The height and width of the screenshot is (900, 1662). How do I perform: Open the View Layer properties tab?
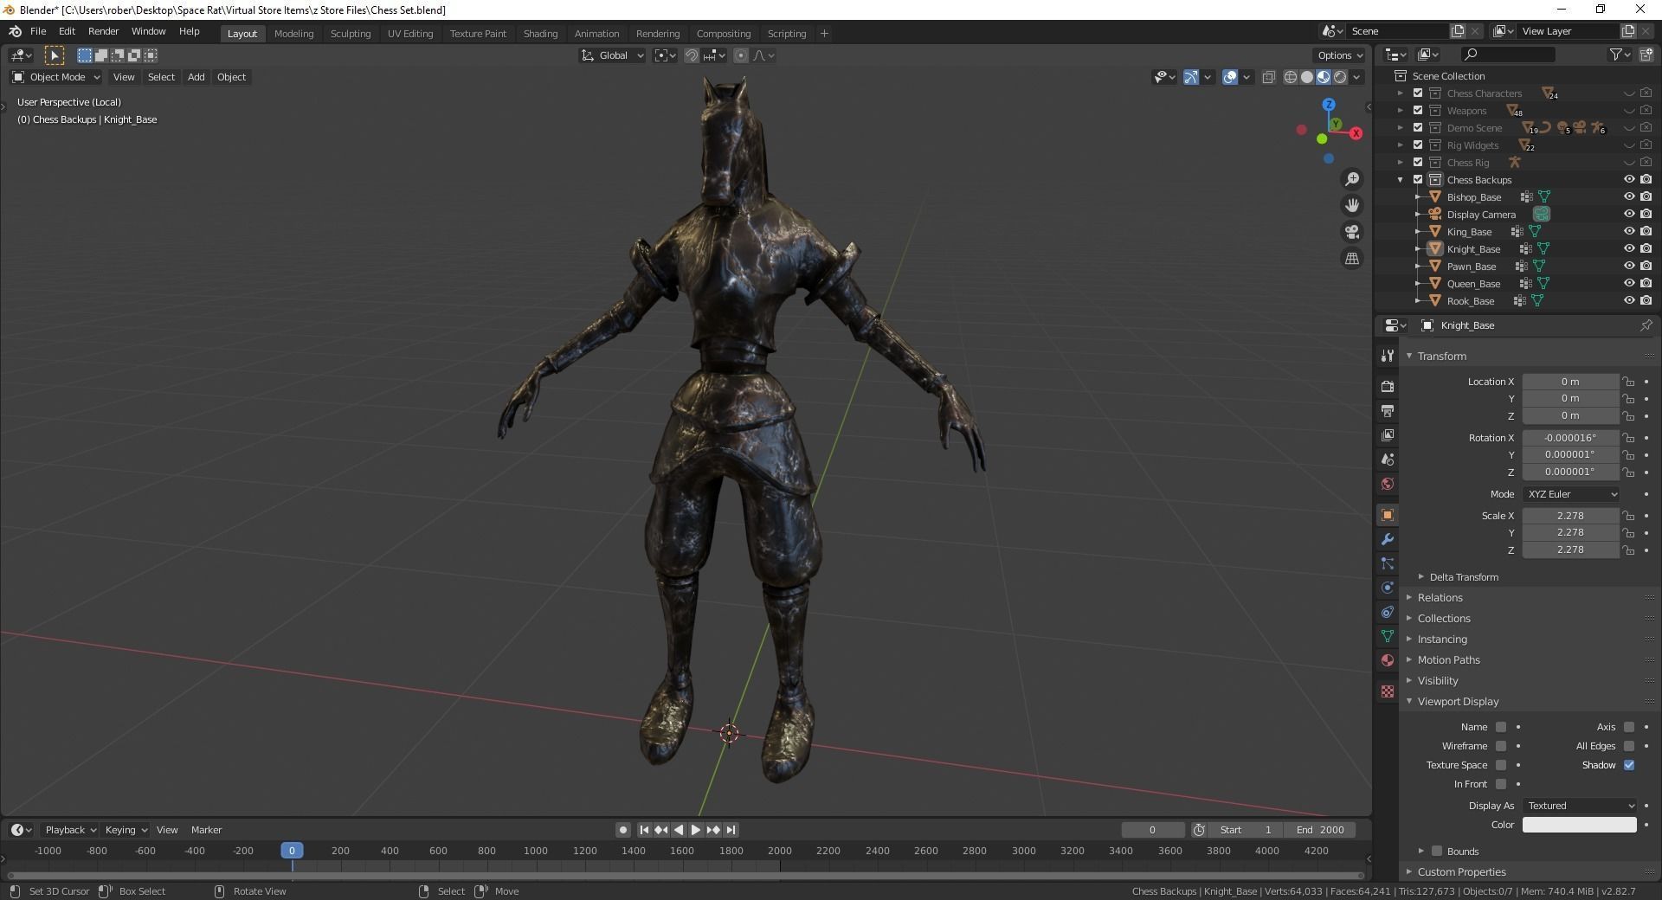coord(1388,434)
